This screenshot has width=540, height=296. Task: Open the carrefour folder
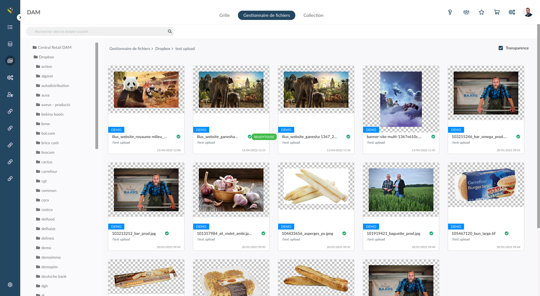click(x=47, y=171)
